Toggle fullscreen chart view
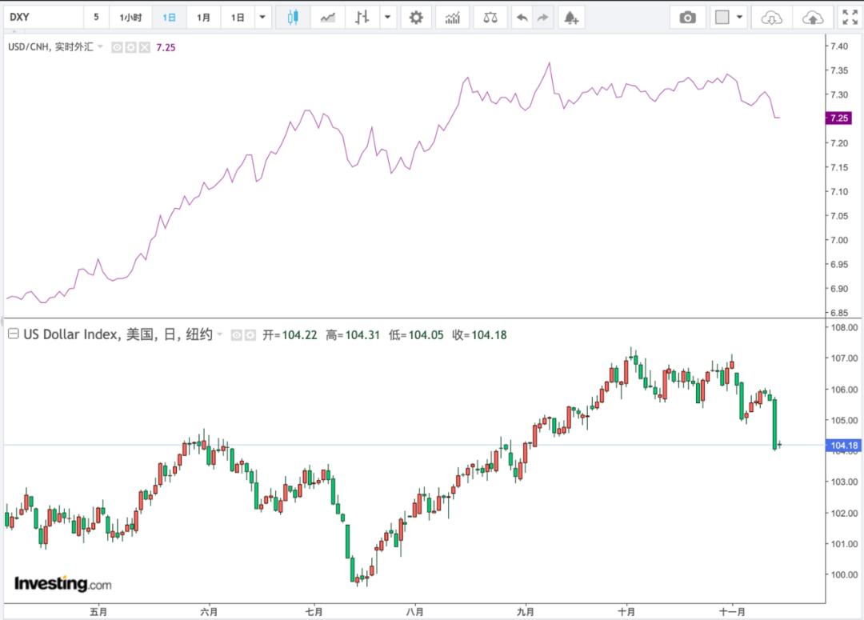 click(850, 18)
